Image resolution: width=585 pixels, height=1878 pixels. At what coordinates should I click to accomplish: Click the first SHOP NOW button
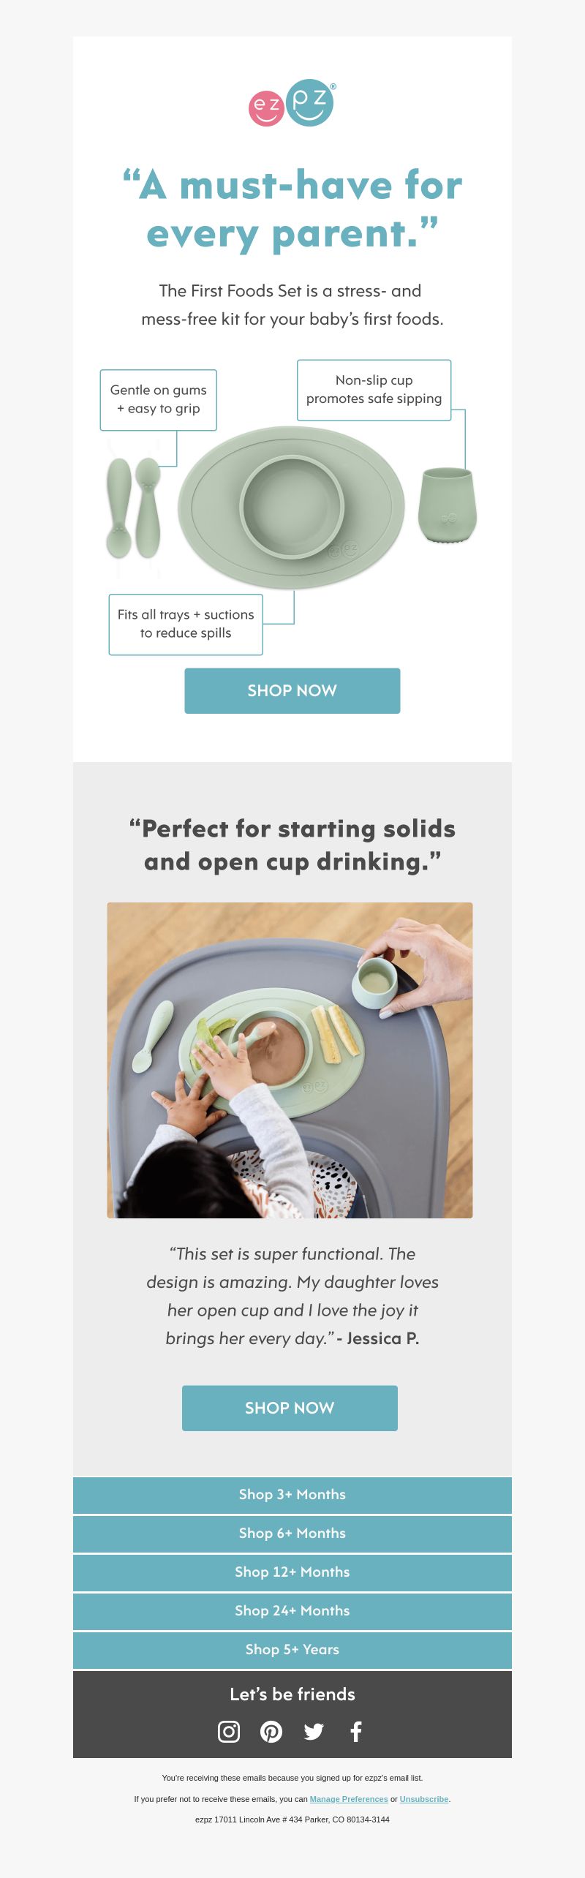pyautogui.click(x=292, y=690)
